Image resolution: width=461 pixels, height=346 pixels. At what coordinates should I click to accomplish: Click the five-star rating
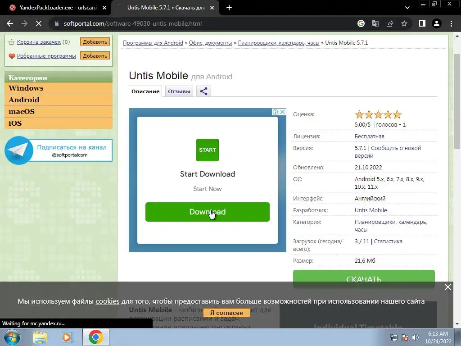tap(378, 114)
